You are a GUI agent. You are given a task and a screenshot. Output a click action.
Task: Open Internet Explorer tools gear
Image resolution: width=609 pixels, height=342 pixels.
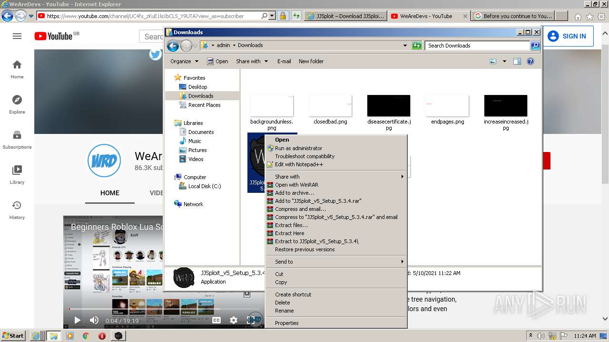coord(601,17)
